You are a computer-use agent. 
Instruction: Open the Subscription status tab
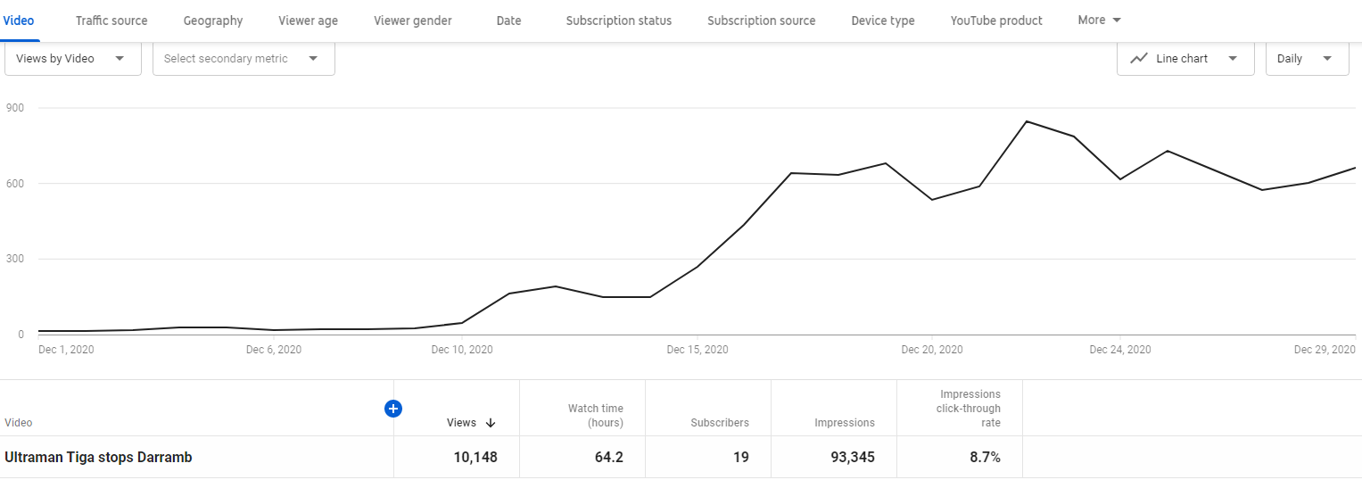(x=619, y=21)
